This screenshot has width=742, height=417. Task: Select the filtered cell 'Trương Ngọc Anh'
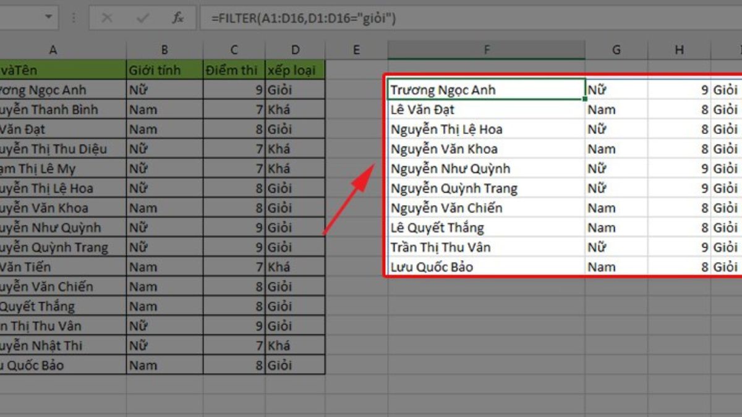point(486,90)
